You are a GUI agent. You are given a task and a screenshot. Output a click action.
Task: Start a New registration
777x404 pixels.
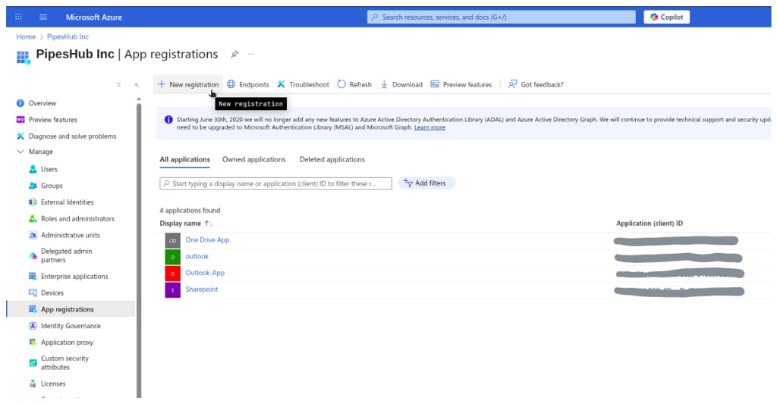188,85
